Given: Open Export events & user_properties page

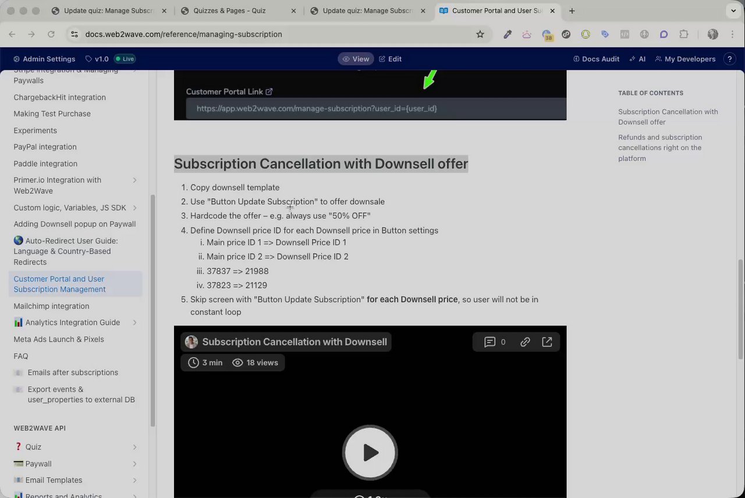Looking at the screenshot, I should point(81,394).
